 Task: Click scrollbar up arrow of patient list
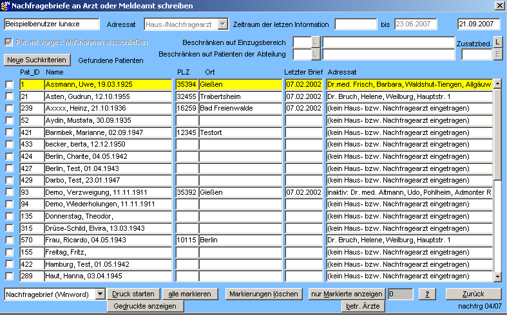tap(497, 84)
